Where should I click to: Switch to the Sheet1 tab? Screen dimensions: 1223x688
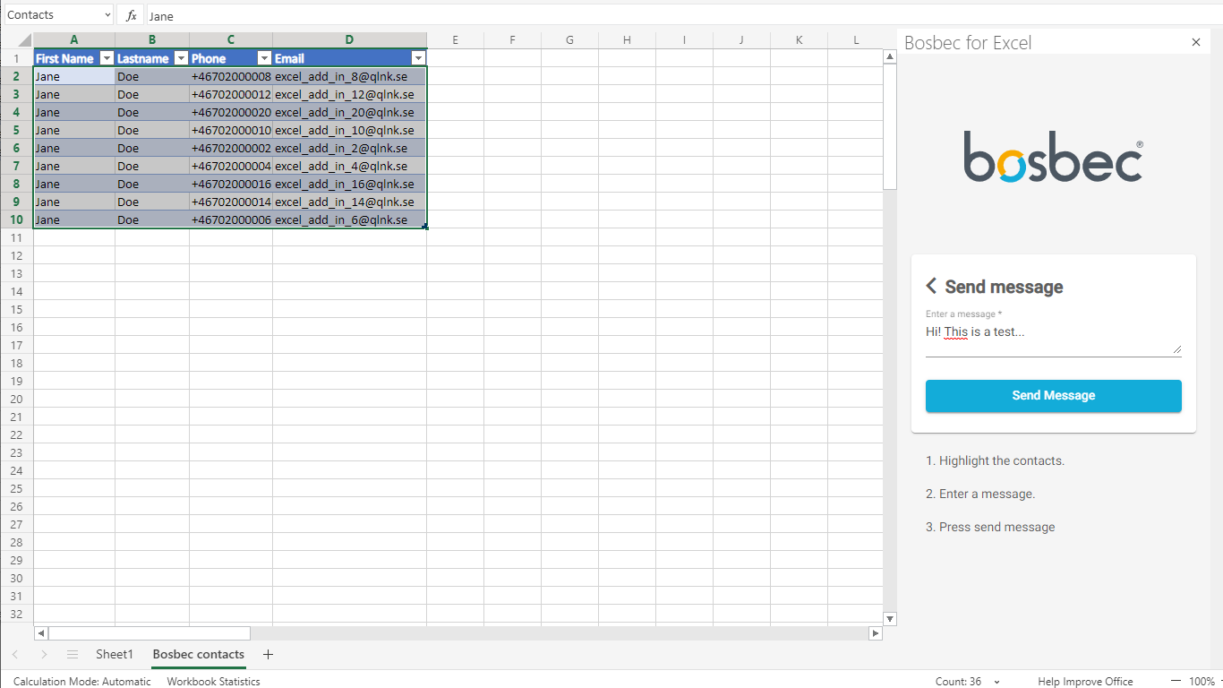pyautogui.click(x=115, y=655)
